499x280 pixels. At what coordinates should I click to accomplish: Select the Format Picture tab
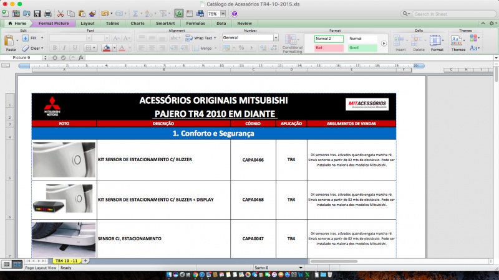[x=54, y=23]
